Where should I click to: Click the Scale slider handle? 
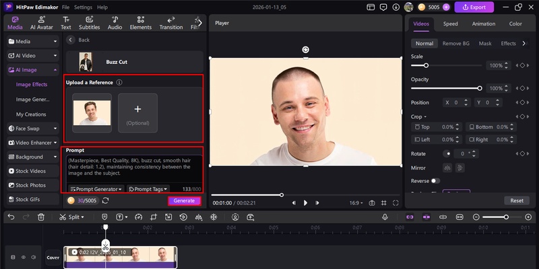tap(426, 65)
